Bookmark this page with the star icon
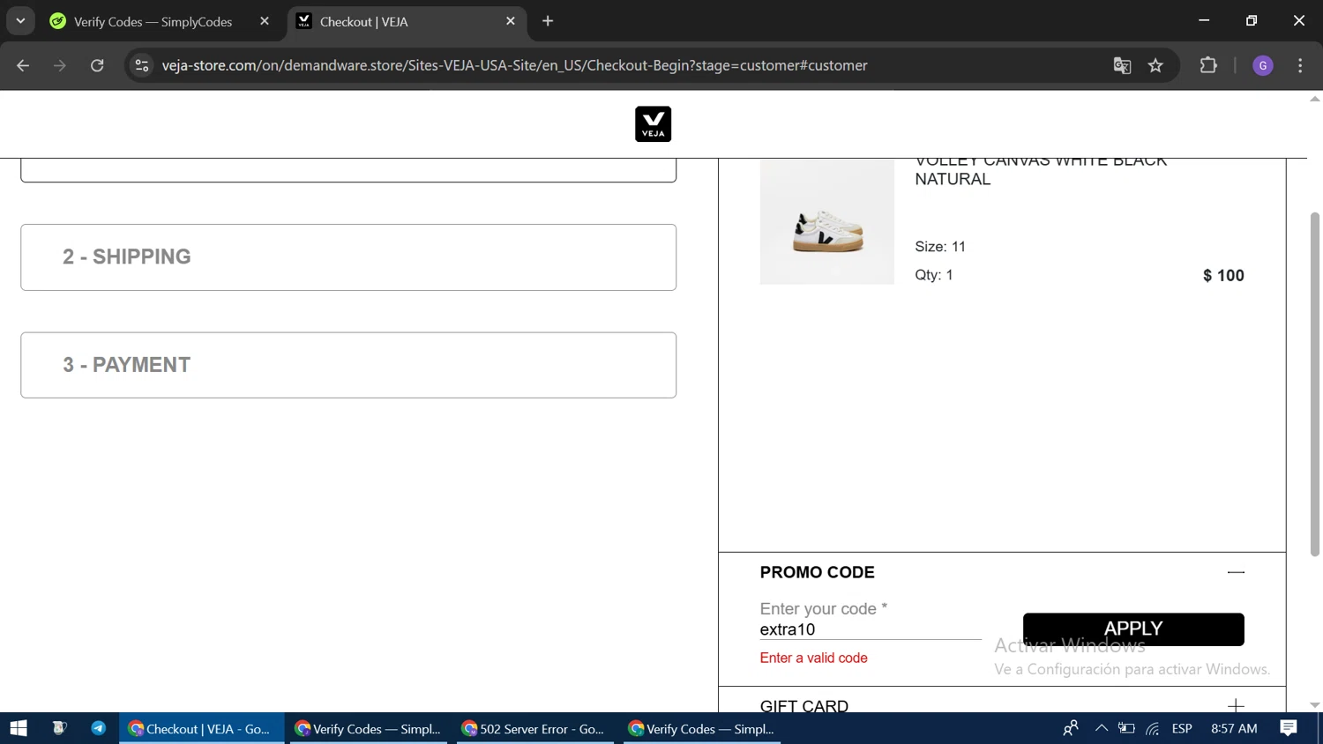This screenshot has height=744, width=1323. pyautogui.click(x=1155, y=65)
